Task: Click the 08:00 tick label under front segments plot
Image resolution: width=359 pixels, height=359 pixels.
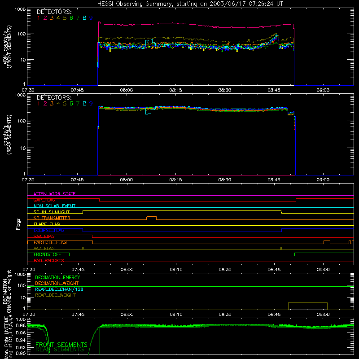Action: pyautogui.click(x=127, y=90)
